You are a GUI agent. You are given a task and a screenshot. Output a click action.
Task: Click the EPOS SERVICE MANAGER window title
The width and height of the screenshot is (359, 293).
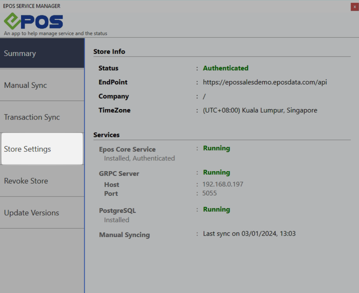(32, 6)
